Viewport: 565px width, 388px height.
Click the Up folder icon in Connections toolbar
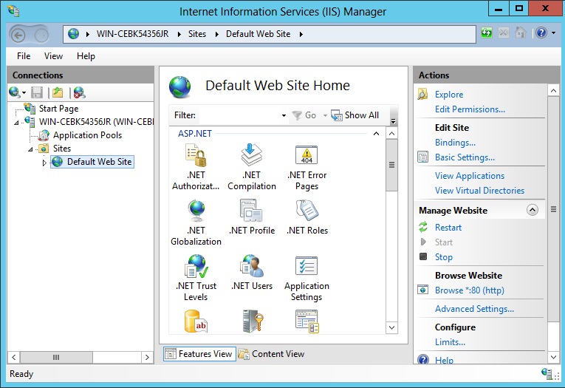pos(58,92)
